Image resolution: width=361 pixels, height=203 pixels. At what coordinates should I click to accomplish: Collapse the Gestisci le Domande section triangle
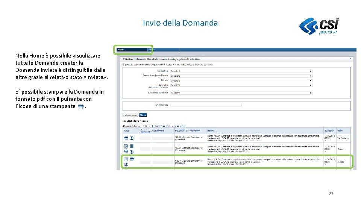[124, 59]
